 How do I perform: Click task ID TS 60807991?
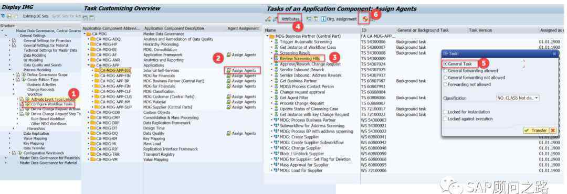(374, 87)
